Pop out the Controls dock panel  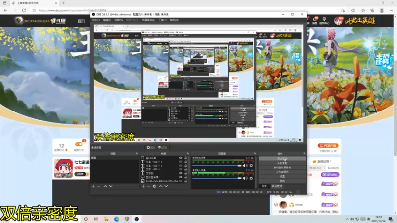304,154
